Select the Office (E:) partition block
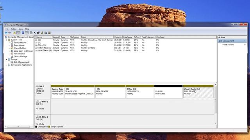Screen dimensions: 250x140 coord(140,92)
